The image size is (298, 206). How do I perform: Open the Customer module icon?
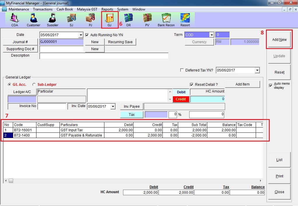click(34, 20)
